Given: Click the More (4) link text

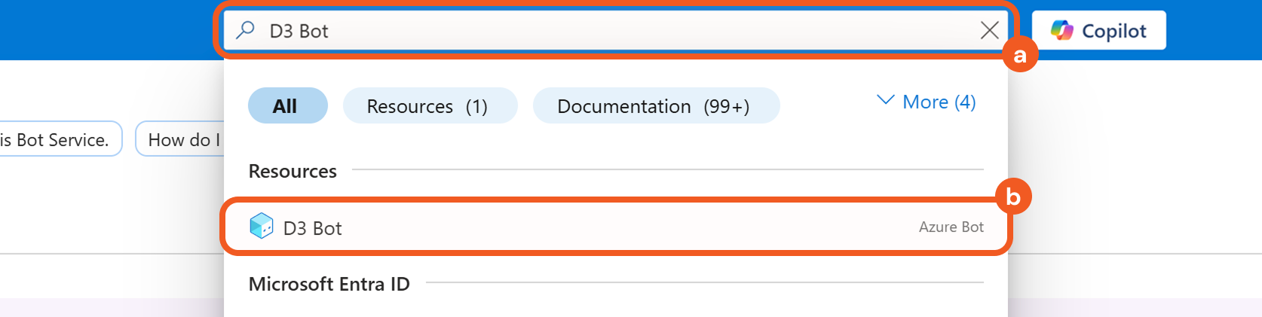Looking at the screenshot, I should click(939, 102).
